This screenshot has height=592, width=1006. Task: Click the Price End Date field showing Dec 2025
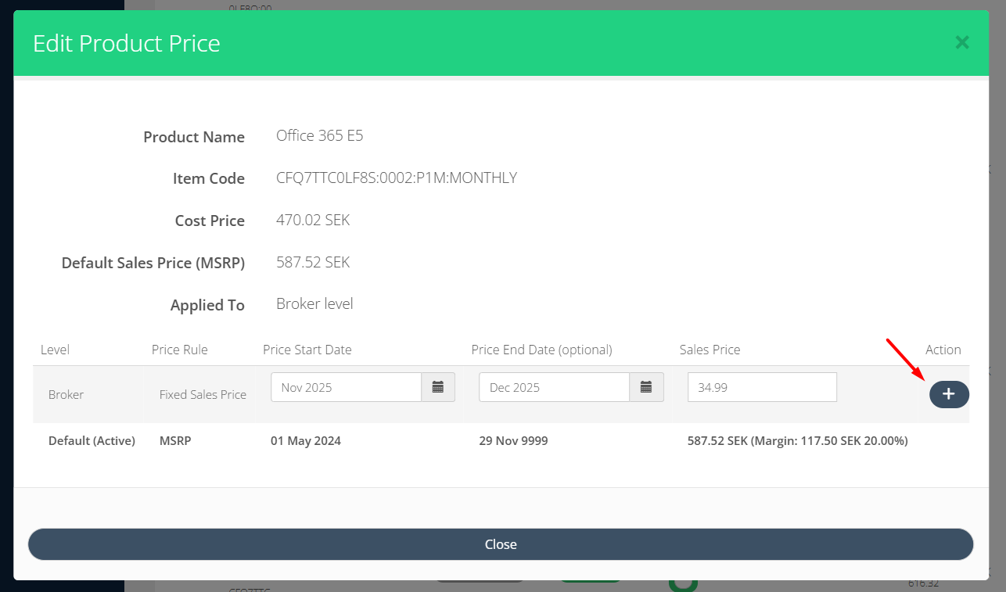554,387
